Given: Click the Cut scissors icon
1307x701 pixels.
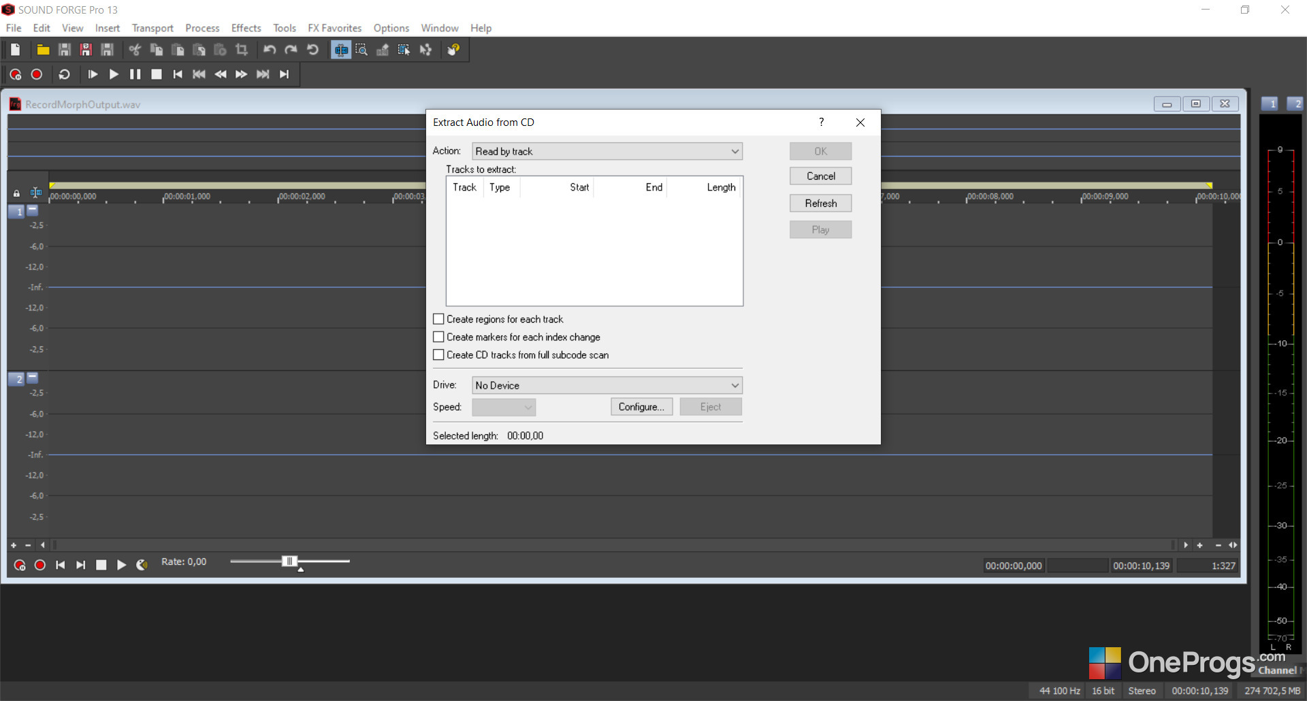Looking at the screenshot, I should [x=135, y=50].
